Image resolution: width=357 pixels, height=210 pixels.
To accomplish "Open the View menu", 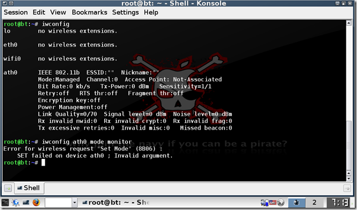I will [x=58, y=12].
